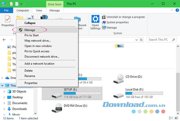The width and height of the screenshot is (180, 121).
Task: Open Properties from the context menu
Action: tap(47, 83)
